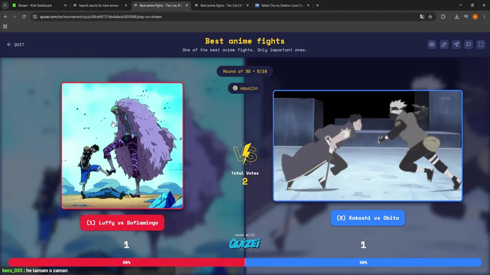The height and width of the screenshot is (275, 490).
Task: Open the media control icon
Action: [x=466, y=17]
